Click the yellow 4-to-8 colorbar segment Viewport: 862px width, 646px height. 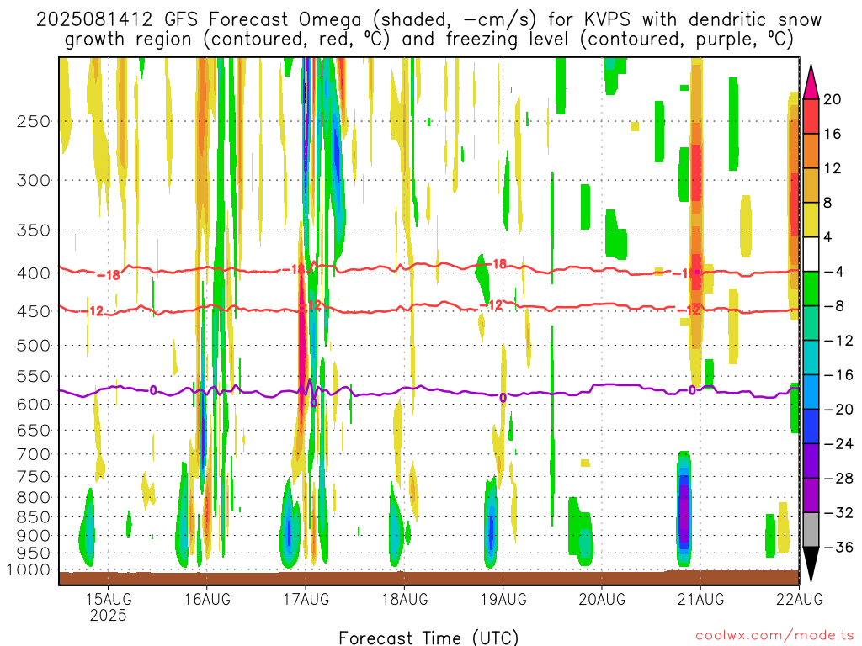pos(811,220)
